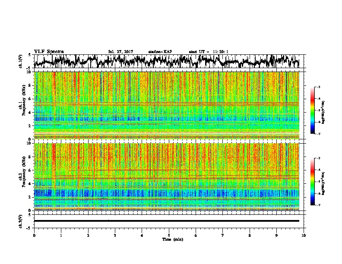Image resolution: width=342 pixels, height=264 pixels.
Task: Click the ch.2 colorbar log(PSD) label
Action: click(x=323, y=183)
